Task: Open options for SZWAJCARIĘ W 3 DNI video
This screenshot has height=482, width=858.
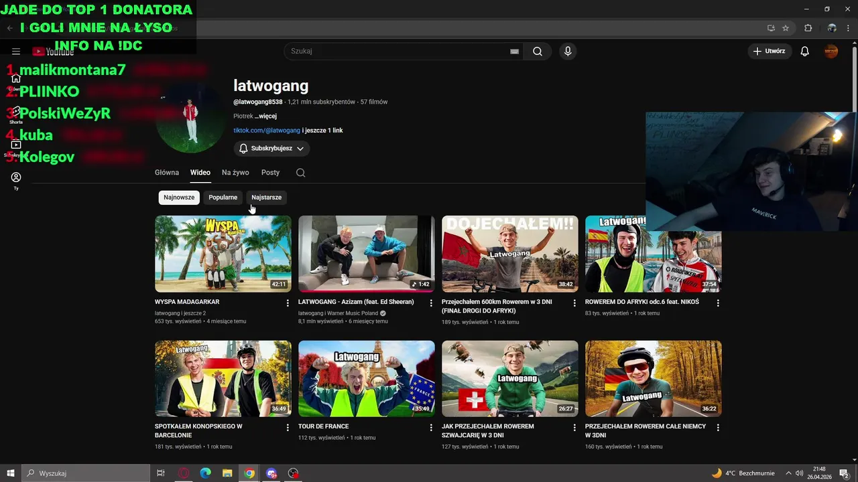Action: [x=574, y=428]
